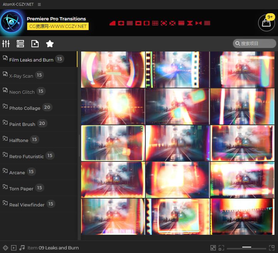Select the last thumbnail in bottom row
This screenshot has width=278, height=253.
pyautogui.click(x=242, y=216)
